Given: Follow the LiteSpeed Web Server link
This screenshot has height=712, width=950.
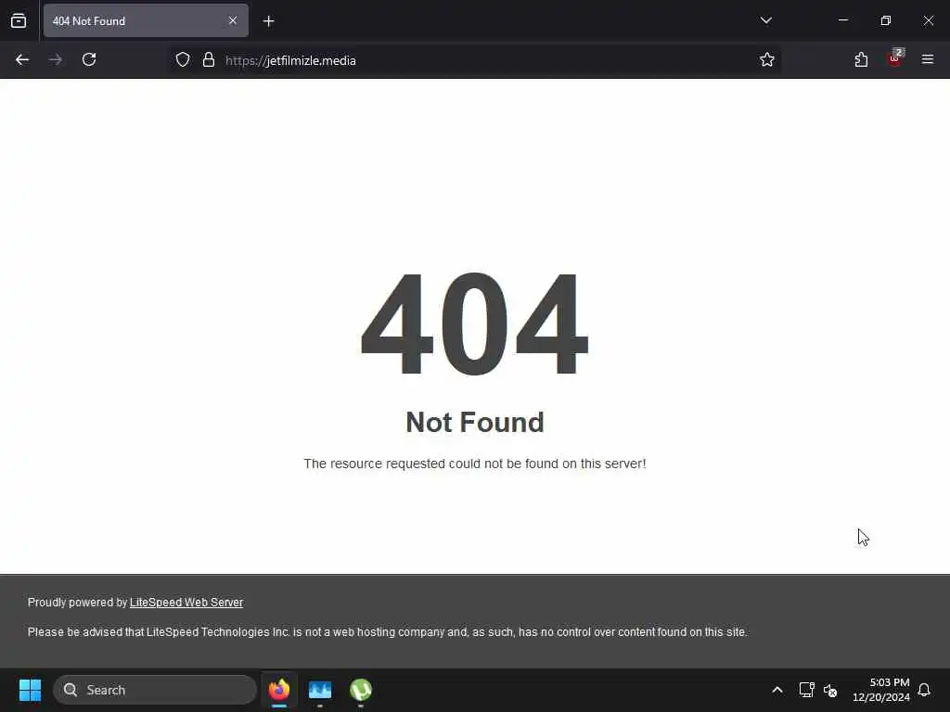Looking at the screenshot, I should (x=186, y=603).
